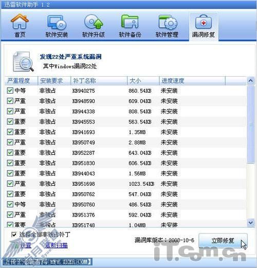257x268 pixels.
Task: Select the KB950749 patch name
Action: (84, 142)
